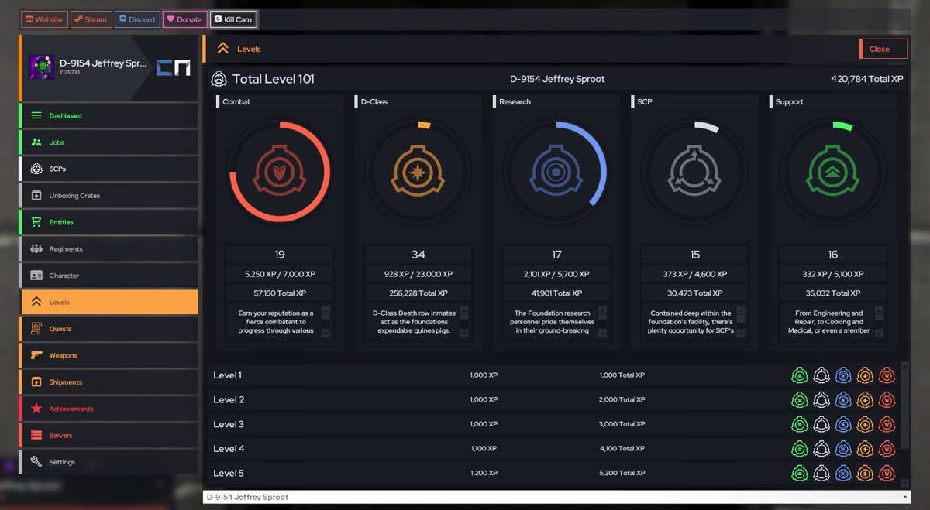Open the character selection dropdown at the bottom
Image resolution: width=930 pixels, height=510 pixels.
pyautogui.click(x=555, y=496)
